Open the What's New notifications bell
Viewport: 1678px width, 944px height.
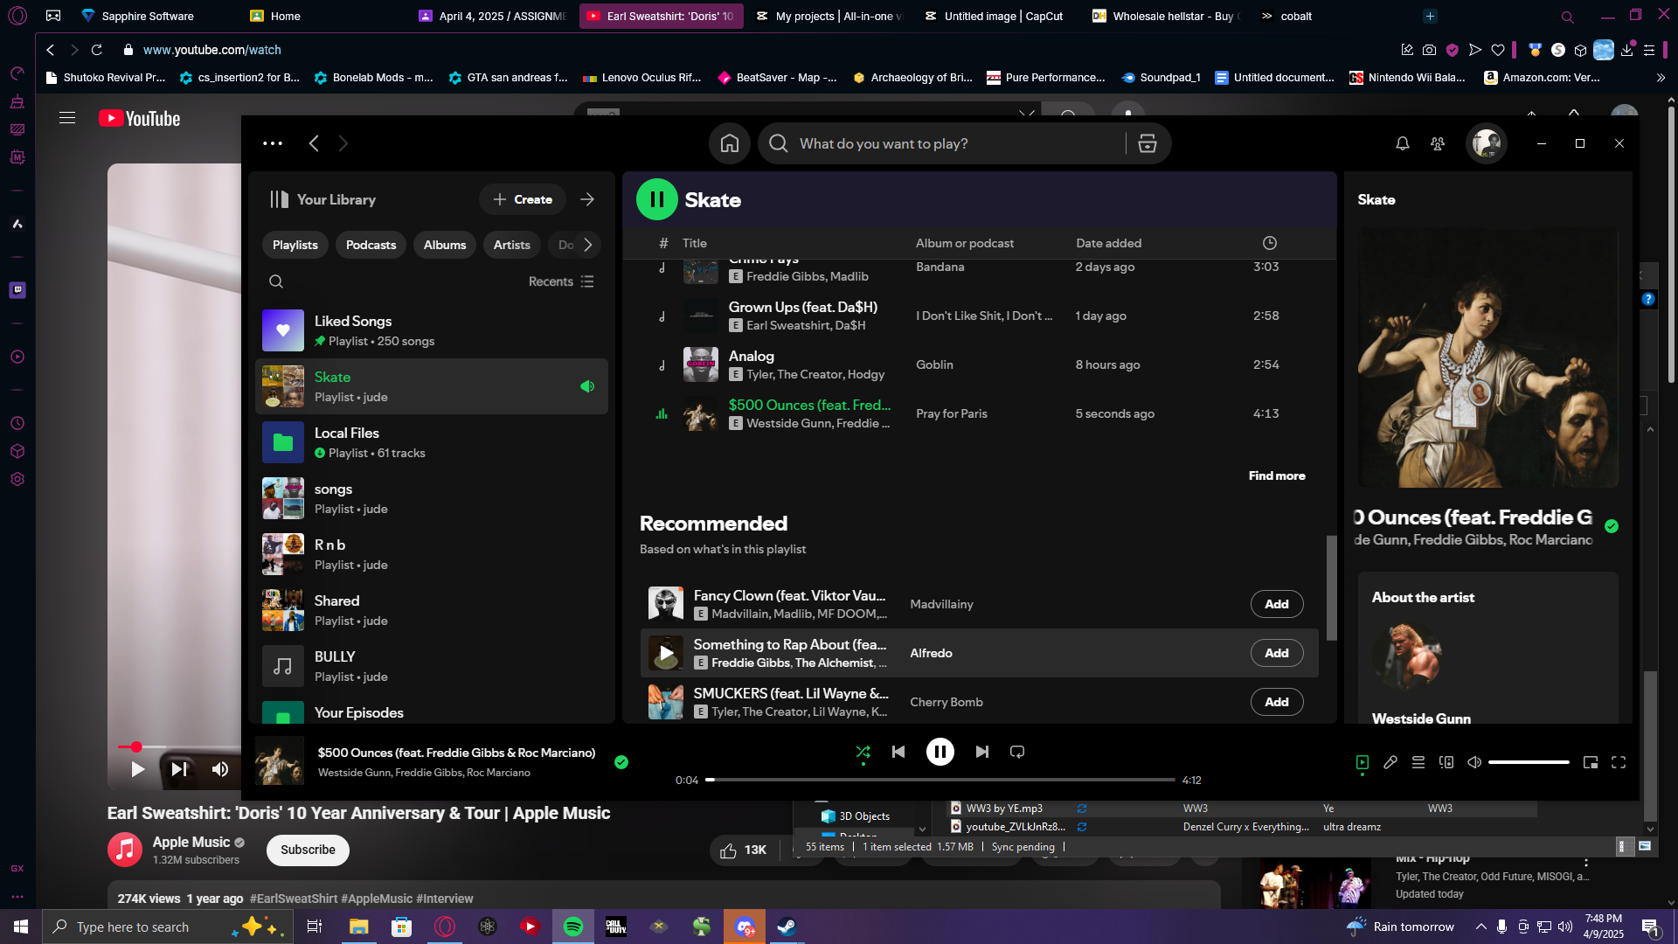point(1403,144)
